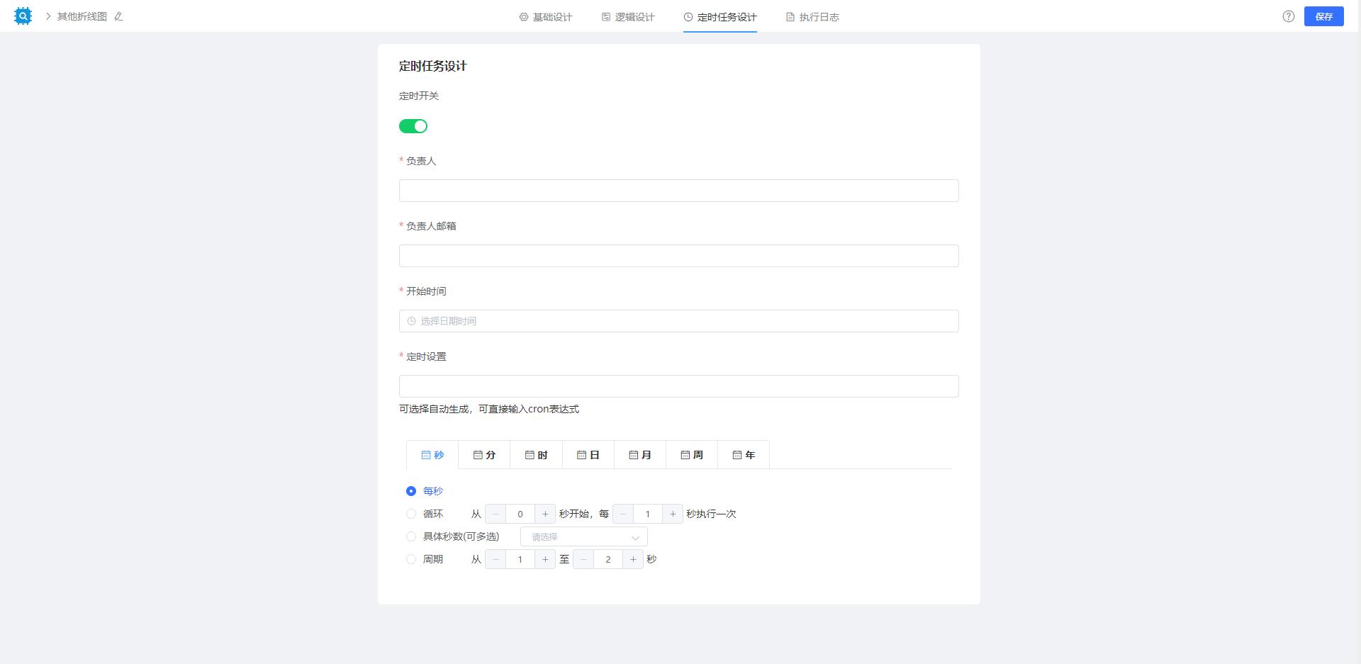Viewport: 1361px width, 664px height.
Task: Increase the 周期 from-second value
Action: 545,559
